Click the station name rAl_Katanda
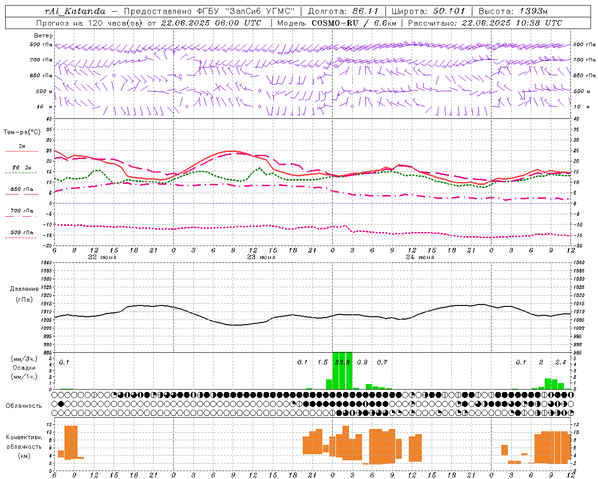Viewport: 598px width, 479px height. click(75, 11)
